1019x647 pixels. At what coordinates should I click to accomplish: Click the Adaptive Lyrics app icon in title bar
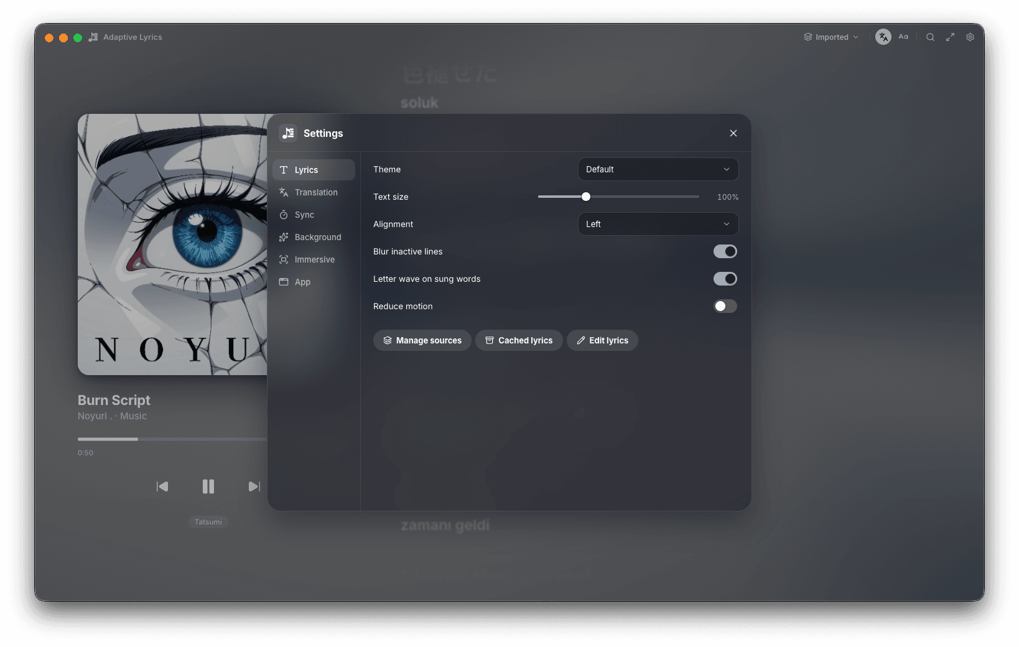coord(93,37)
